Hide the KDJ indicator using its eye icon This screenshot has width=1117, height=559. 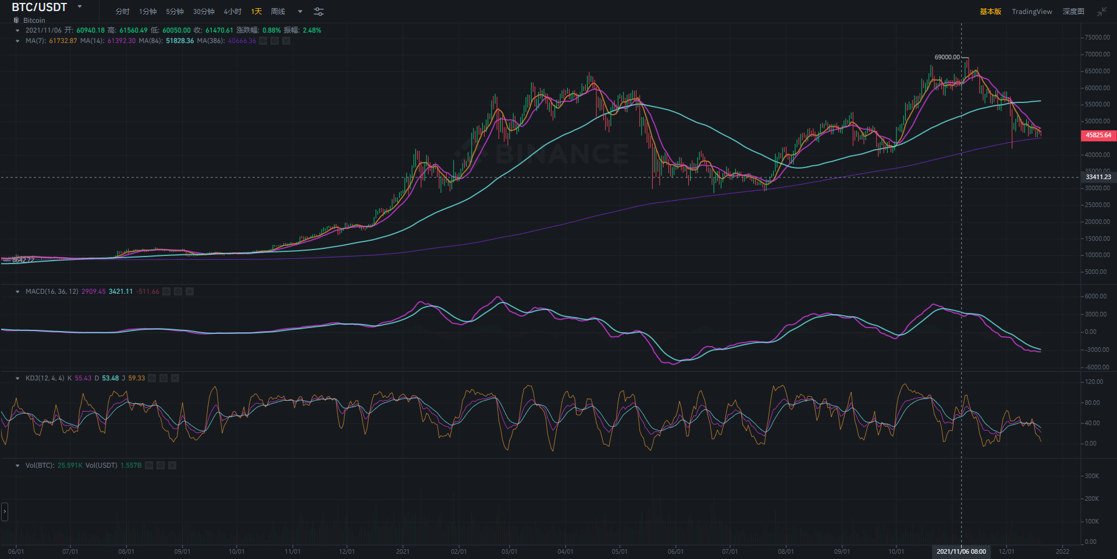pos(152,378)
